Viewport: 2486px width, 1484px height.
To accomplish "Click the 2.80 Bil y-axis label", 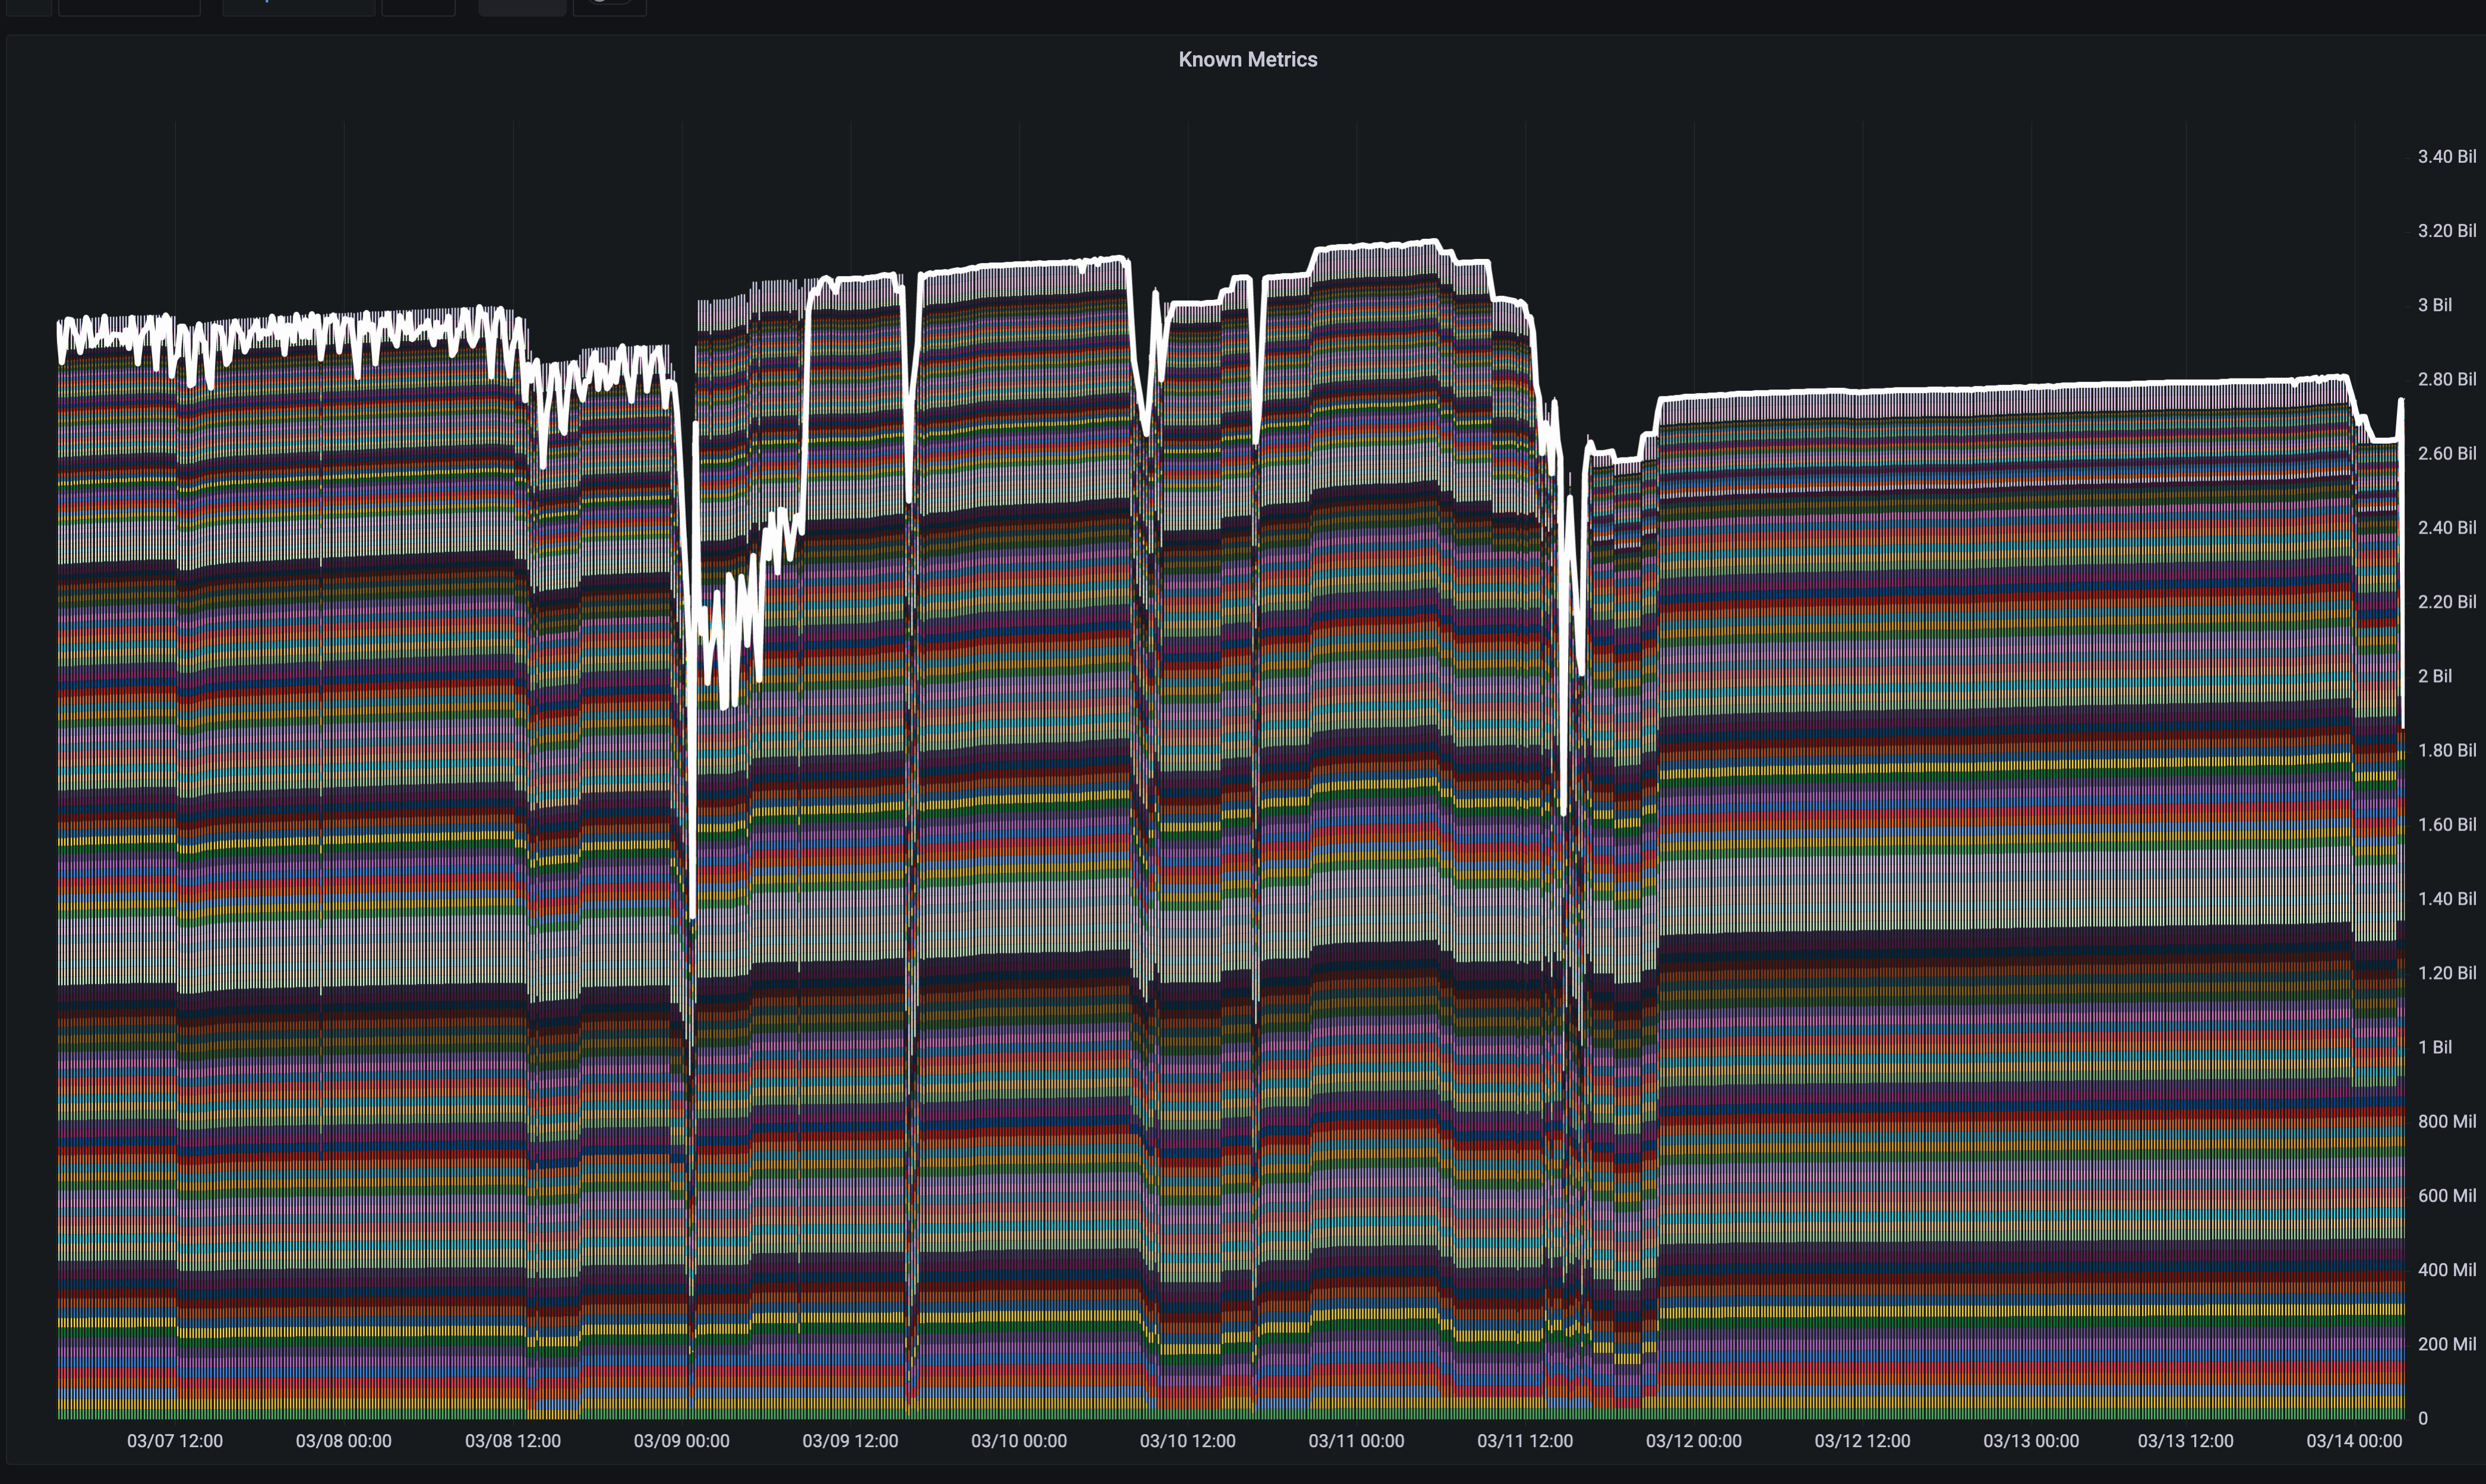I will coord(2447,379).
